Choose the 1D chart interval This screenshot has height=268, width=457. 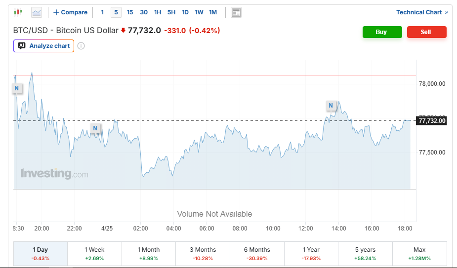pos(185,12)
